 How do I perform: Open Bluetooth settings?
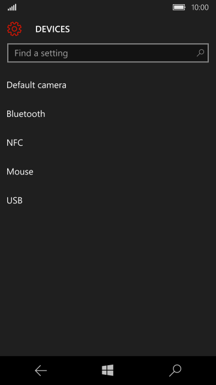pos(108,114)
